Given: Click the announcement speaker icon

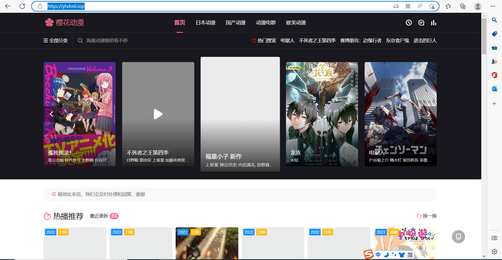Looking at the screenshot, I should [x=54, y=194].
